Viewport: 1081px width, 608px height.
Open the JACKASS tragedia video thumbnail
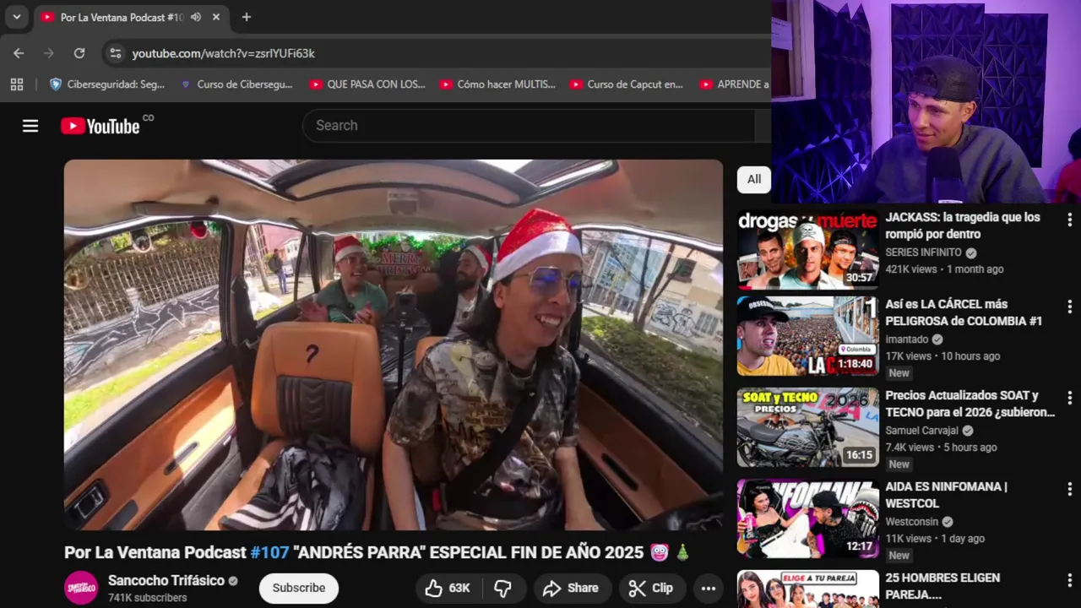tap(807, 250)
